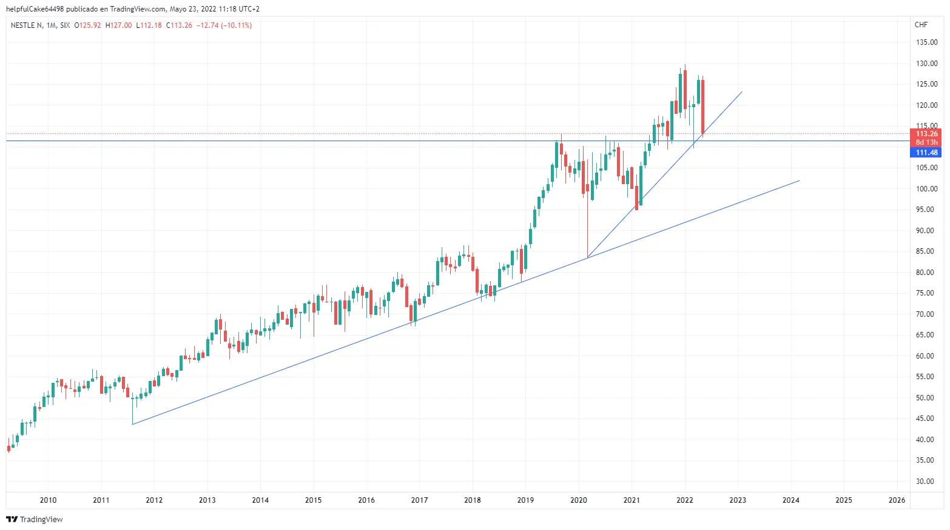Click the high price value H127.00
The height and width of the screenshot is (530, 950).
point(118,25)
